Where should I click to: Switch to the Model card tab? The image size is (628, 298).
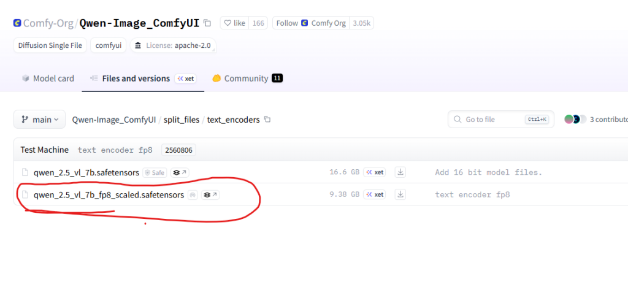48,78
